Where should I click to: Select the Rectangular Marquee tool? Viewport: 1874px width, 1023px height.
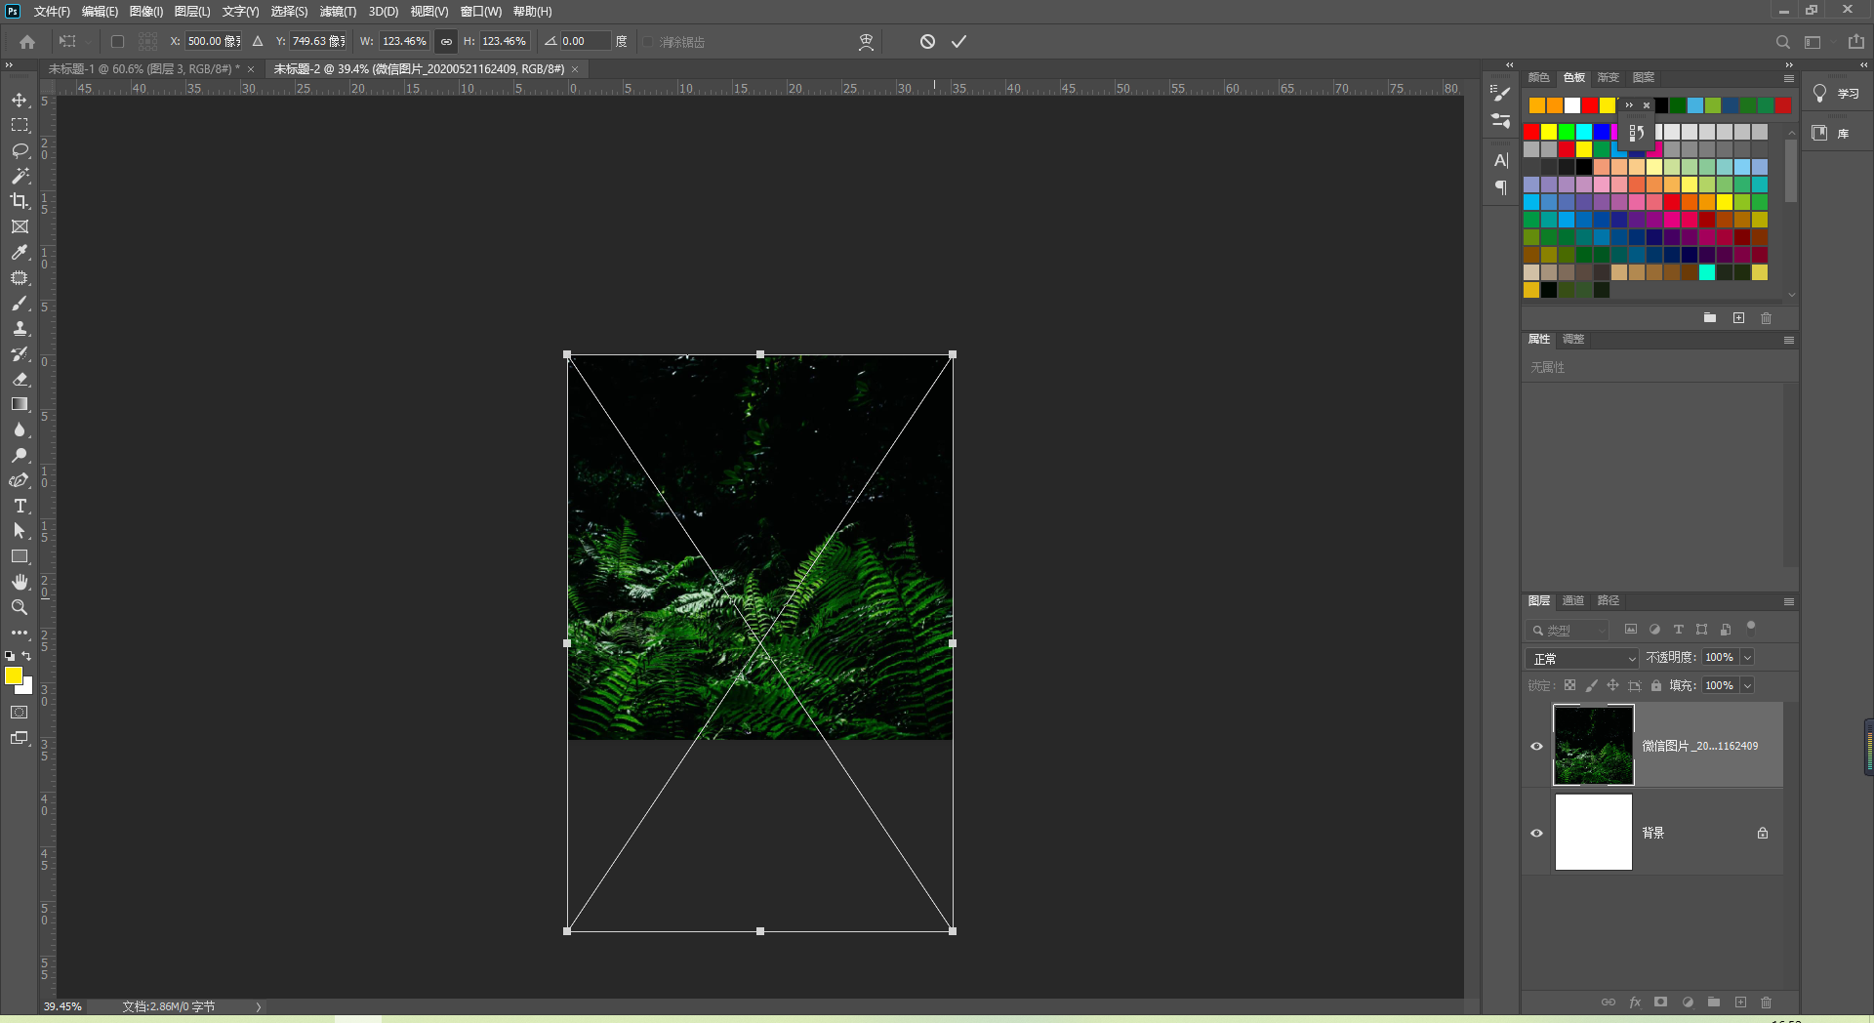pyautogui.click(x=20, y=126)
